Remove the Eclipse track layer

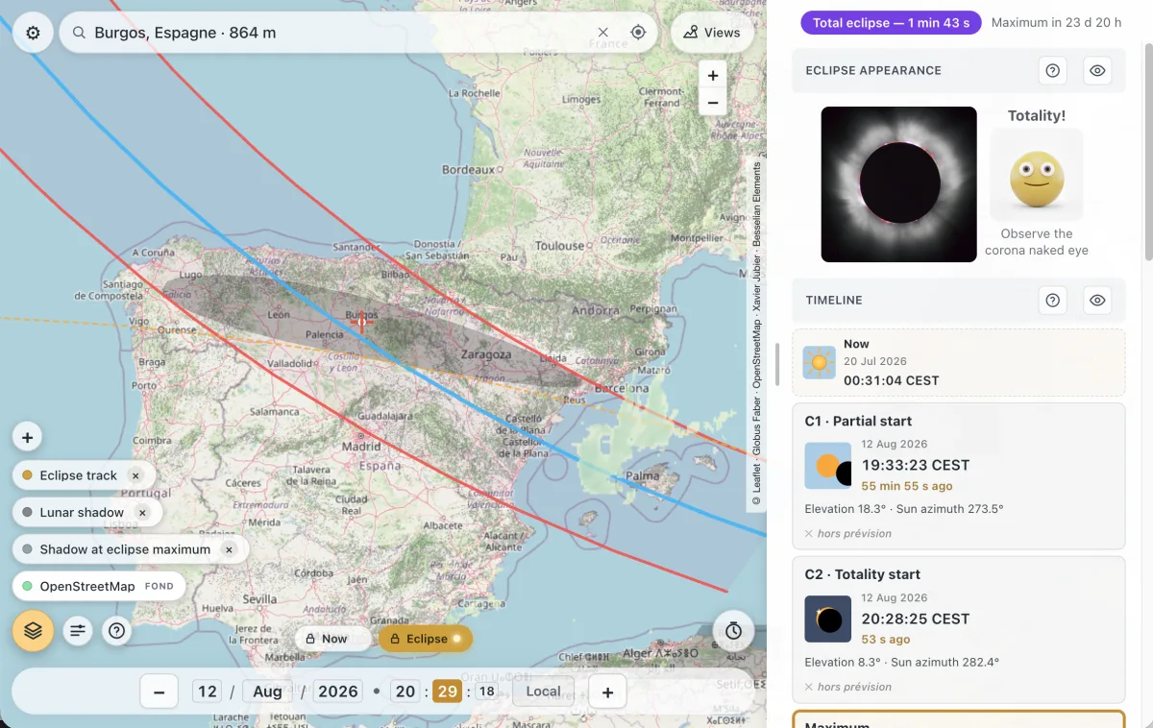click(x=135, y=475)
